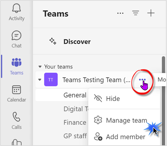Viewport: 167px width, 146px height.
Task: Open the Finance channel
Action: pos(75,122)
